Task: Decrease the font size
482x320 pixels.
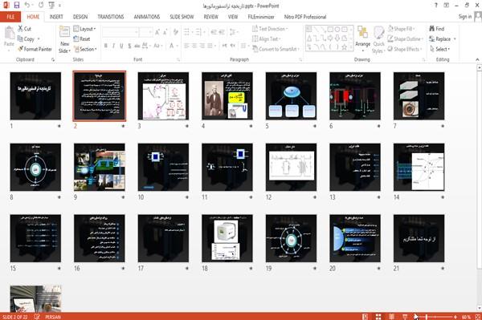Action: pyautogui.click(x=165, y=32)
